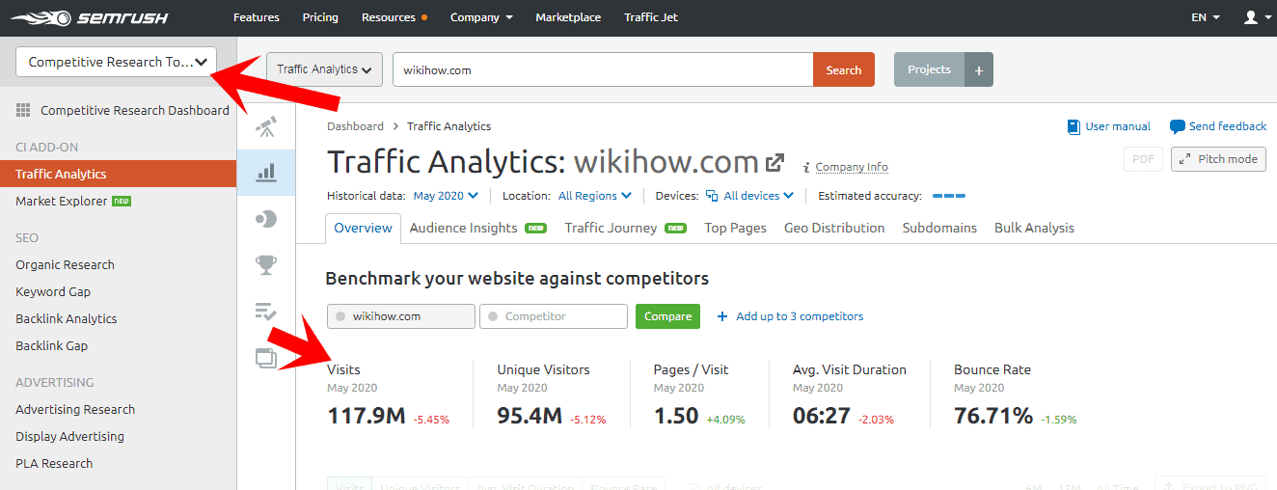
Task: Switch to the Top Pages tab
Action: [735, 228]
